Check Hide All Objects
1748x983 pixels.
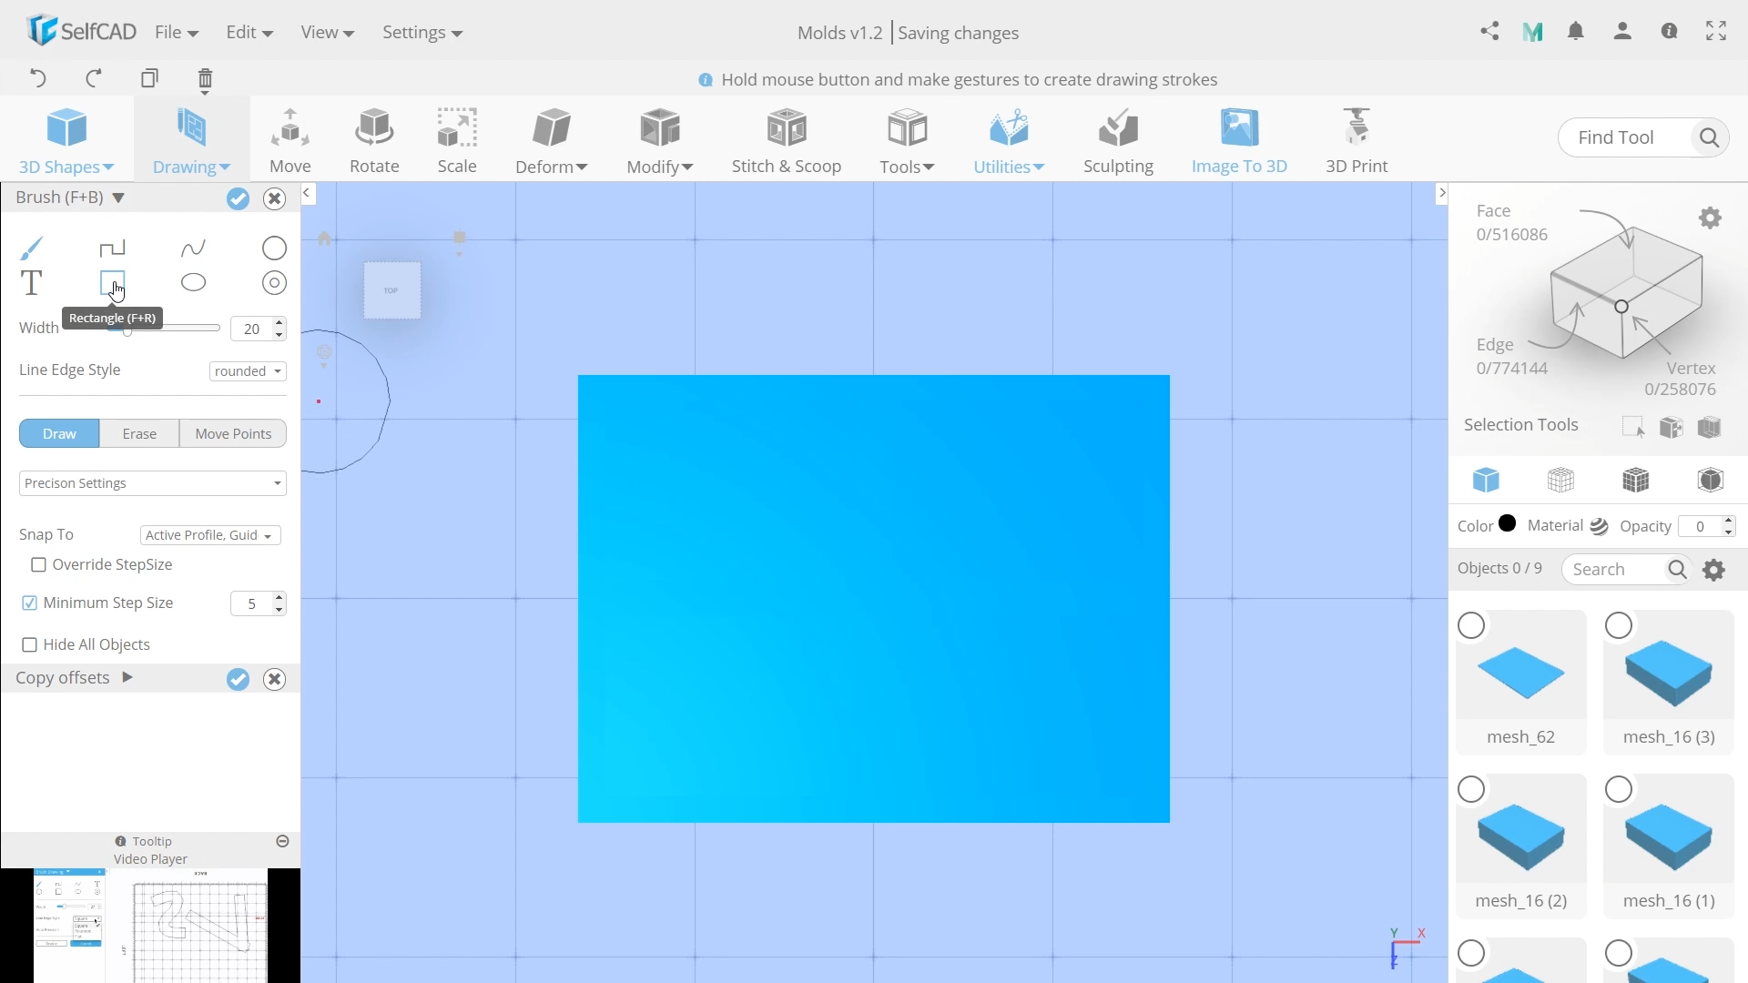(x=29, y=645)
